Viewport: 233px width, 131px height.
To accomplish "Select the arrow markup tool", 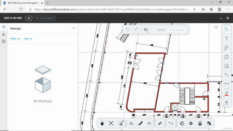I will click(x=226, y=75).
